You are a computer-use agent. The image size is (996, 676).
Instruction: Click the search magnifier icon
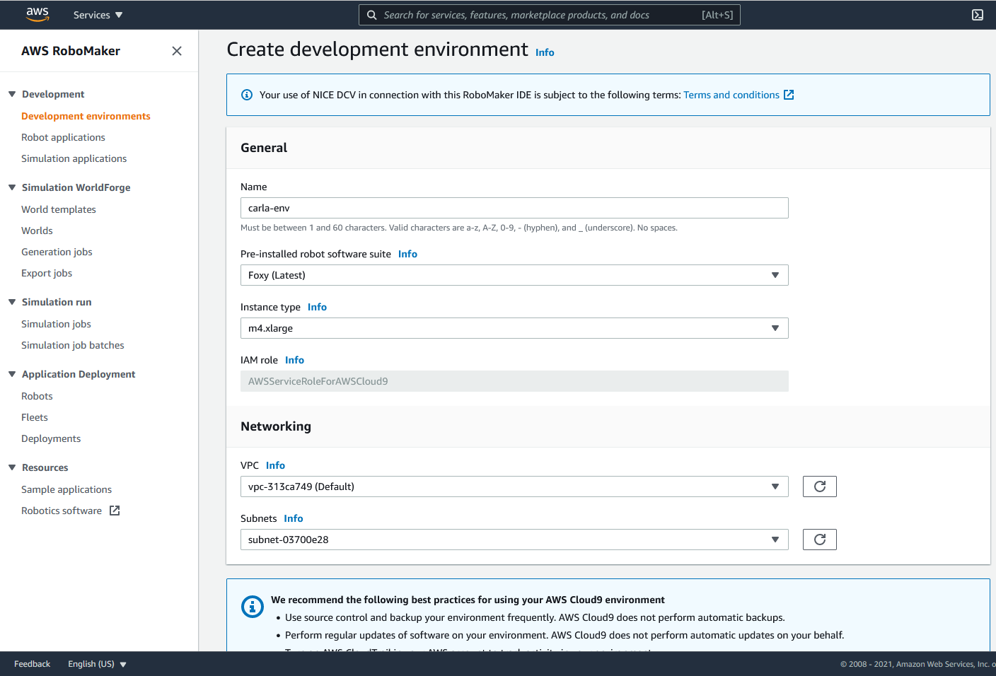pyautogui.click(x=371, y=15)
